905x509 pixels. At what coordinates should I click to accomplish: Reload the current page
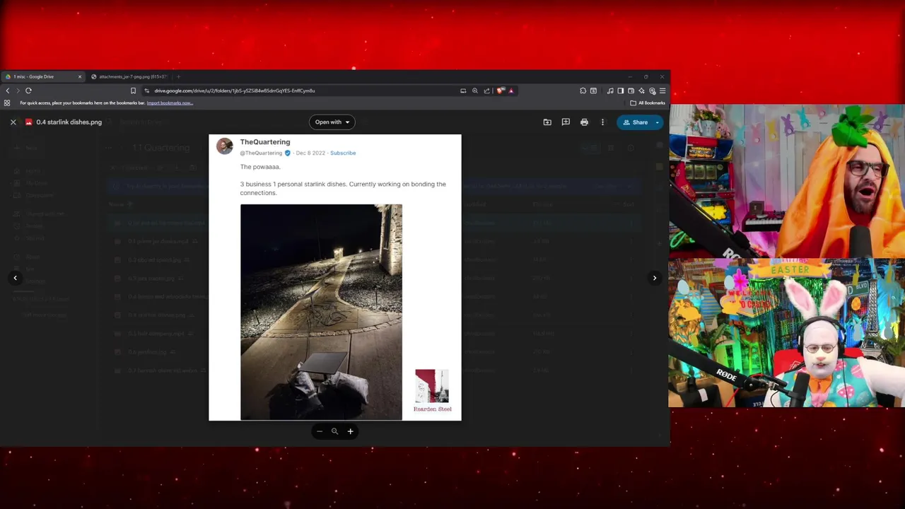[28, 90]
